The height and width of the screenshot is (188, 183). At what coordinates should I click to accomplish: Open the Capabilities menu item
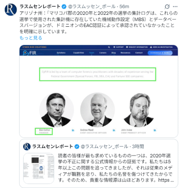pos(78,53)
